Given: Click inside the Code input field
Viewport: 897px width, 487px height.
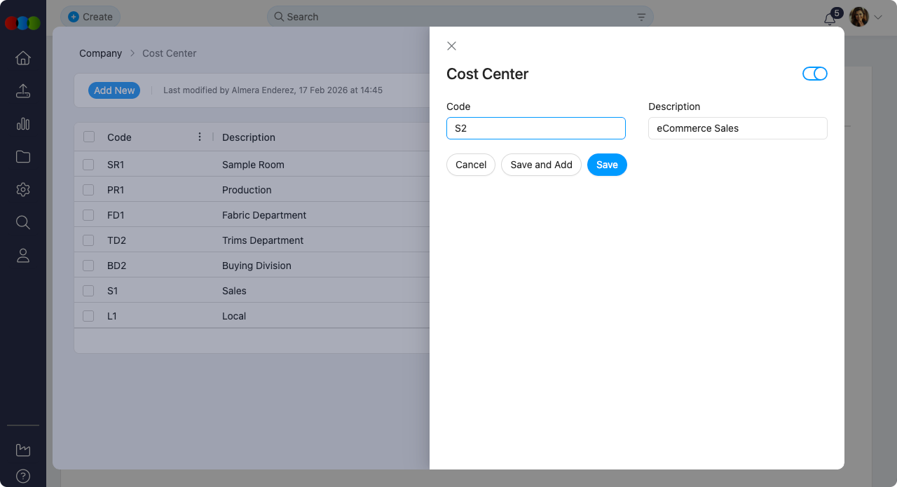Looking at the screenshot, I should [535, 128].
